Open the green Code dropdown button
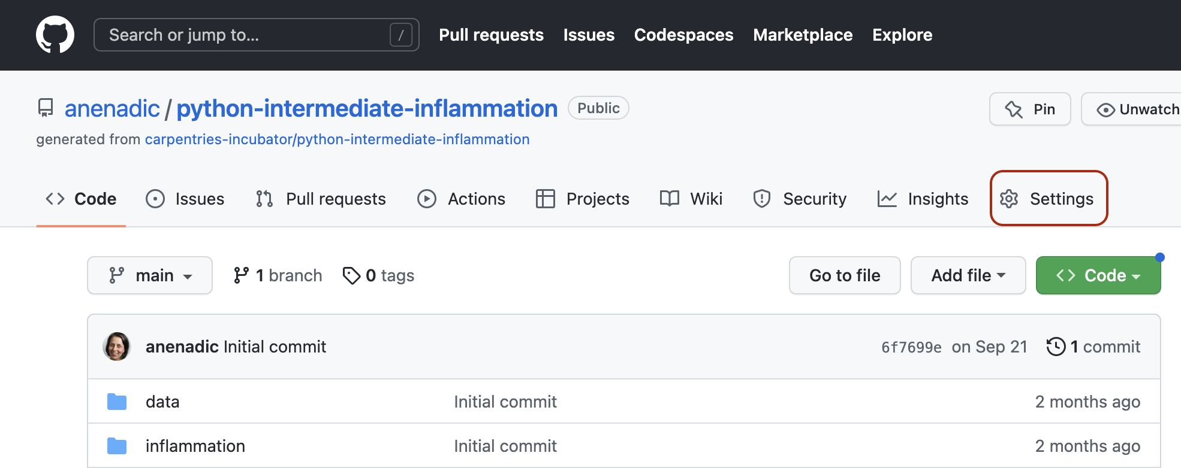Image resolution: width=1181 pixels, height=468 pixels. coord(1098,275)
